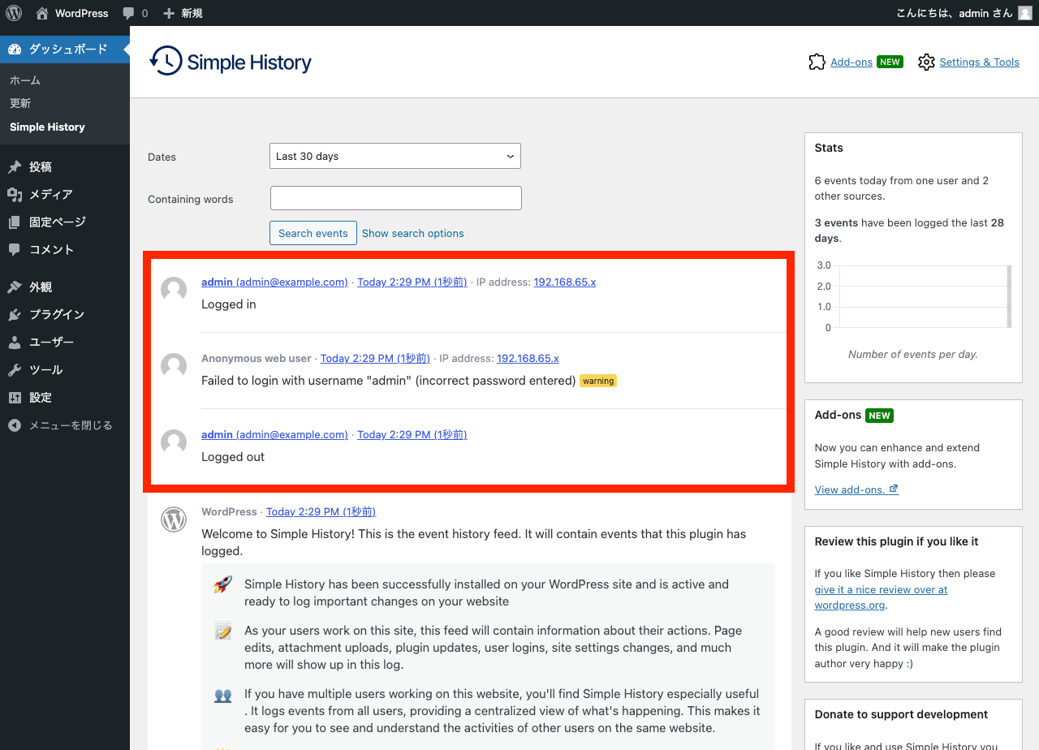Click the View add-ons link
Image resolution: width=1039 pixels, height=750 pixels.
pyautogui.click(x=856, y=489)
